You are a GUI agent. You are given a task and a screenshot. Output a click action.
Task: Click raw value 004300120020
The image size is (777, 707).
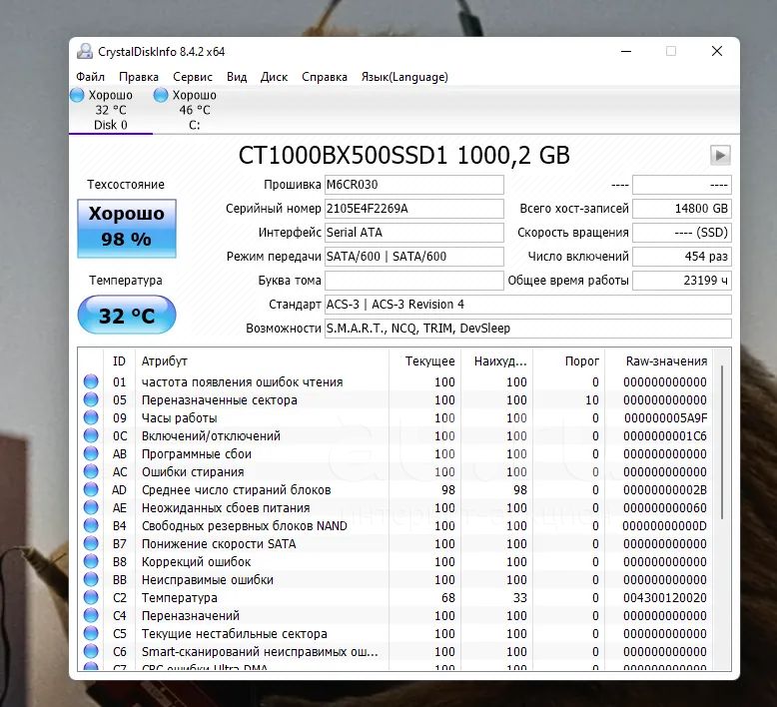(x=665, y=598)
